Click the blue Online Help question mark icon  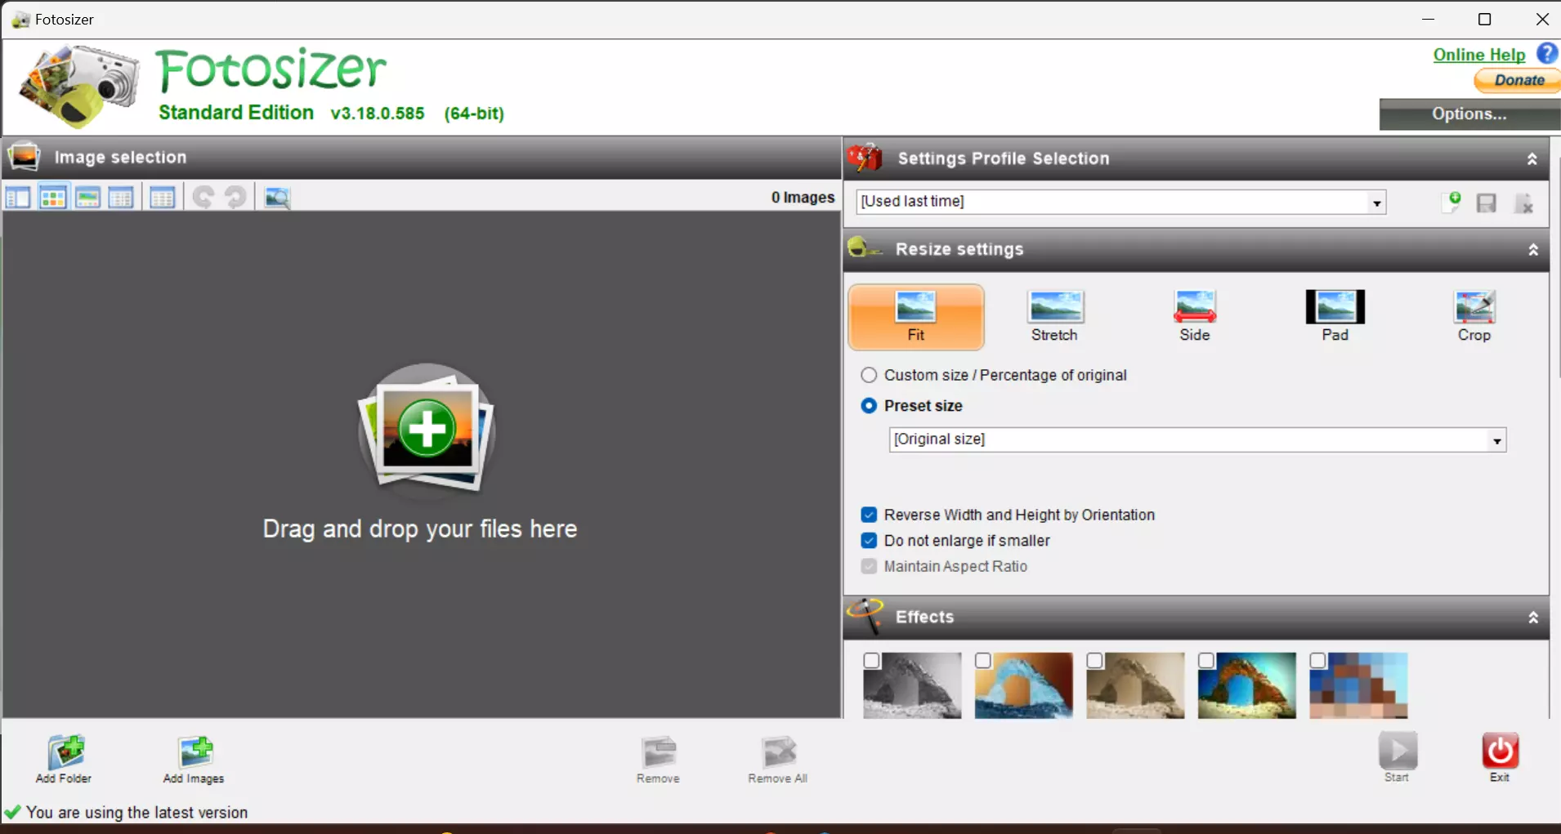coord(1547,54)
